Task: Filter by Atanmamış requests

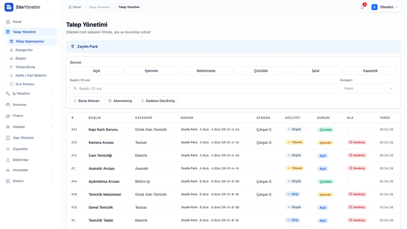Action: pos(120,101)
